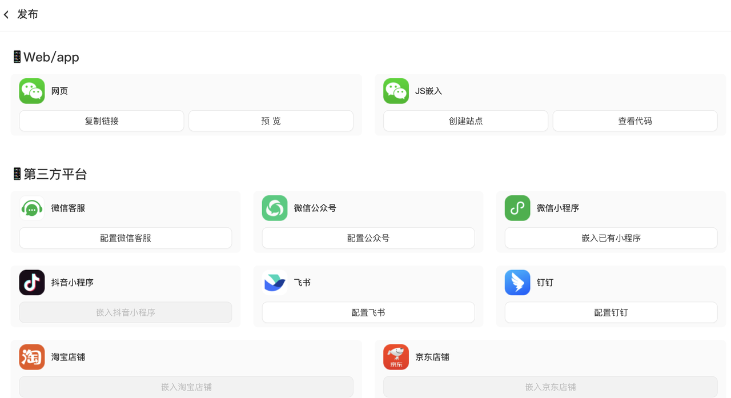Open 配置公众号 setup
This screenshot has height=398, width=731.
[368, 238]
